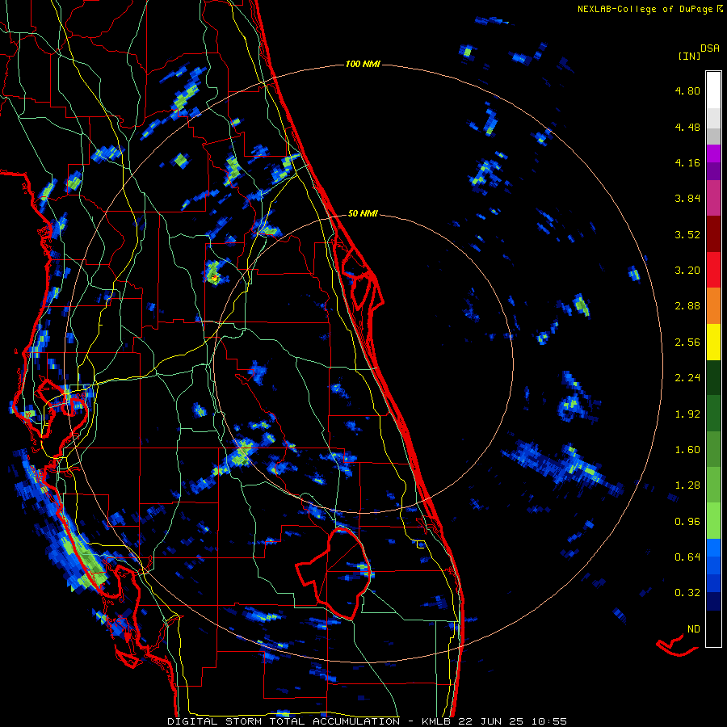Pick the dark red legend swatch

[x=713, y=234]
